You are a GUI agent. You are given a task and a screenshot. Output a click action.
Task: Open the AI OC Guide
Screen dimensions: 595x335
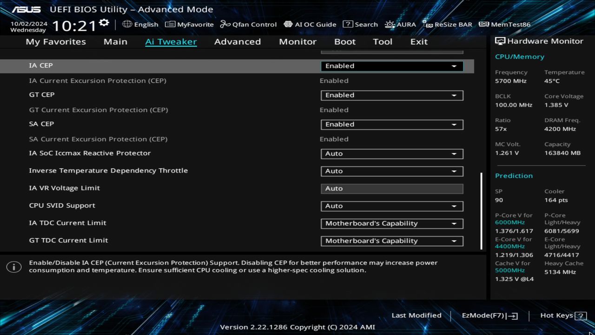(x=310, y=24)
